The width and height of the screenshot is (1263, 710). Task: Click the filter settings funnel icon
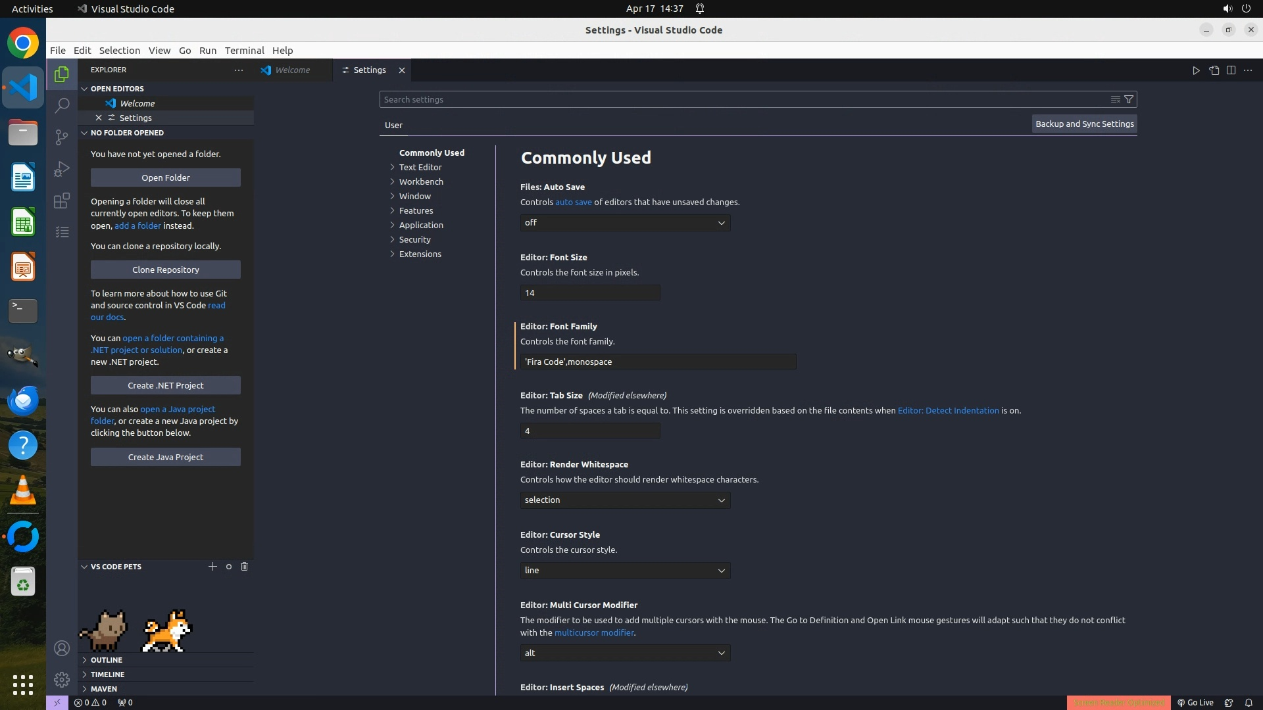tap(1129, 99)
